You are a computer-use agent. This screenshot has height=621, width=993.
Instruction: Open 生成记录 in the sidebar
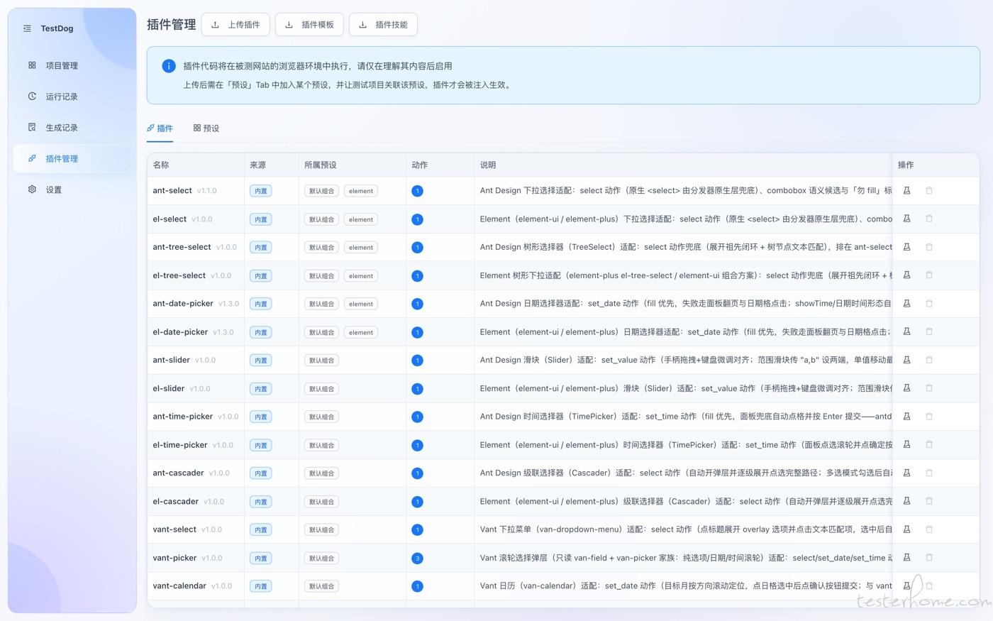(72, 128)
